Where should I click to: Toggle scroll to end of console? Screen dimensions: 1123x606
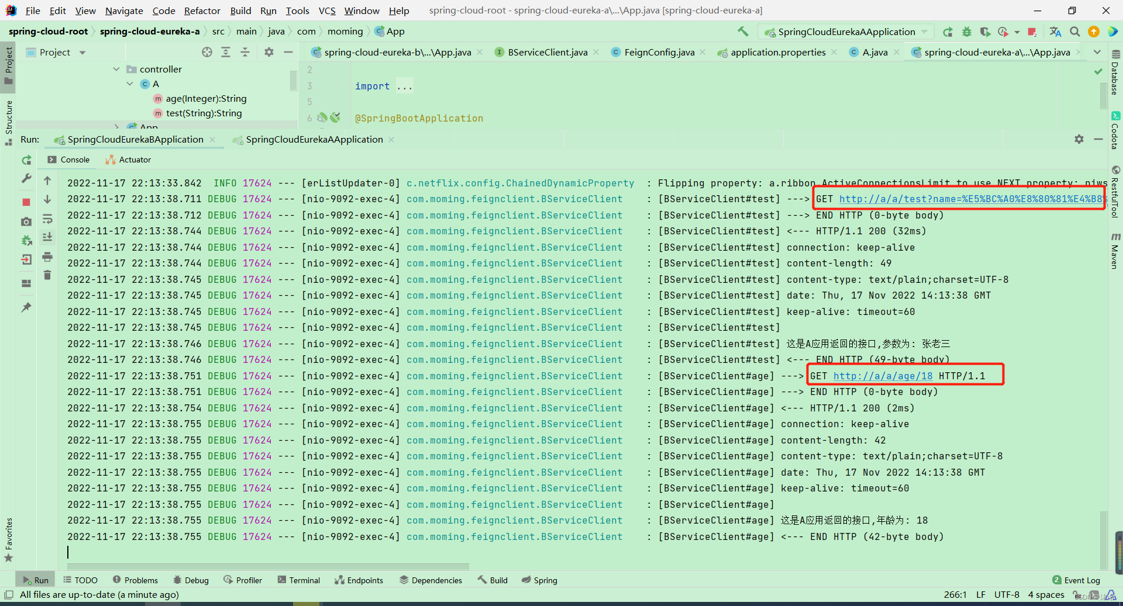[47, 237]
